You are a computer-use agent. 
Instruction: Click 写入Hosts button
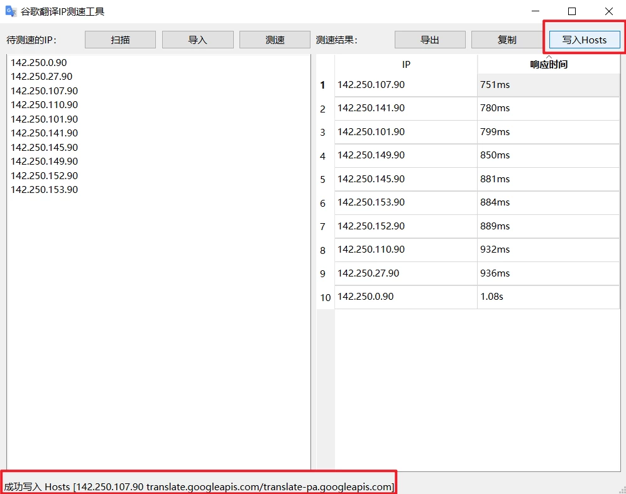[x=585, y=40]
